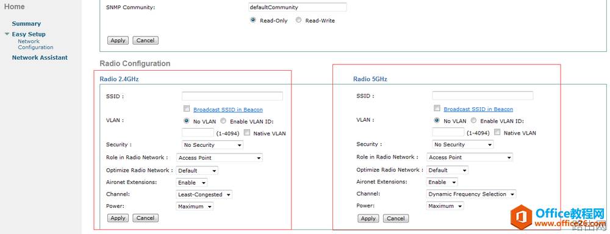This screenshot has height=234, width=610.
Task: Open 5GHz Aironet Extensions dropdown
Action: [x=442, y=182]
